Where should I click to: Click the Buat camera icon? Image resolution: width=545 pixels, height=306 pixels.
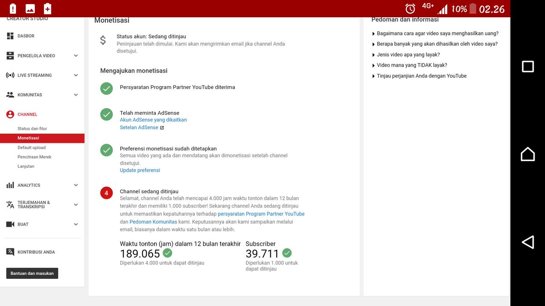(10, 224)
